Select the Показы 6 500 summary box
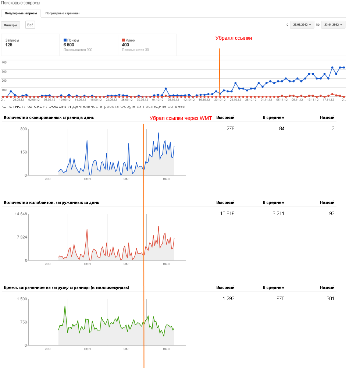 89,45
